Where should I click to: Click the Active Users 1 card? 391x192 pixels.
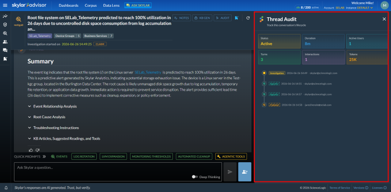pos(367,41)
